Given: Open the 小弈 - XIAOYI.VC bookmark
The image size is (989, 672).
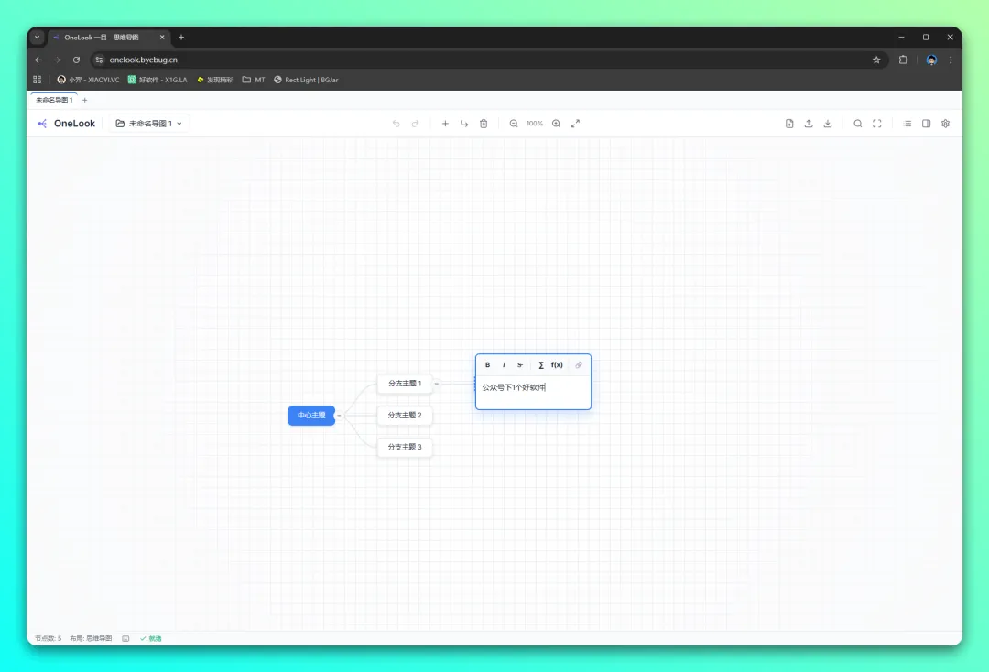Looking at the screenshot, I should point(88,80).
